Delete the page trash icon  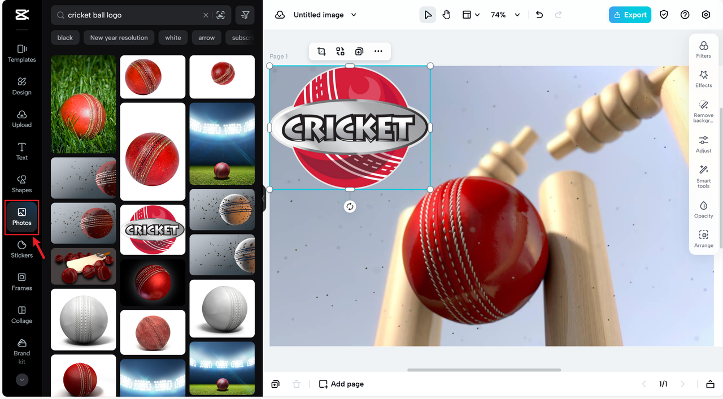297,384
